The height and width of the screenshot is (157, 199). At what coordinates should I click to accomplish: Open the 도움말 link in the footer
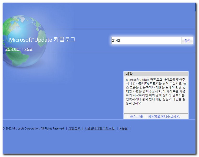(x=124, y=128)
